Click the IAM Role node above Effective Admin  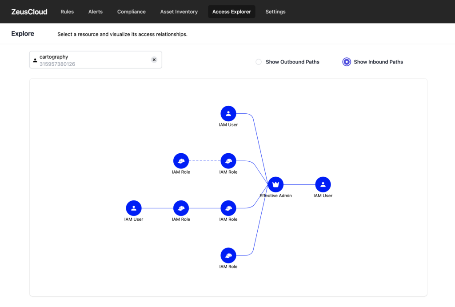(228, 161)
